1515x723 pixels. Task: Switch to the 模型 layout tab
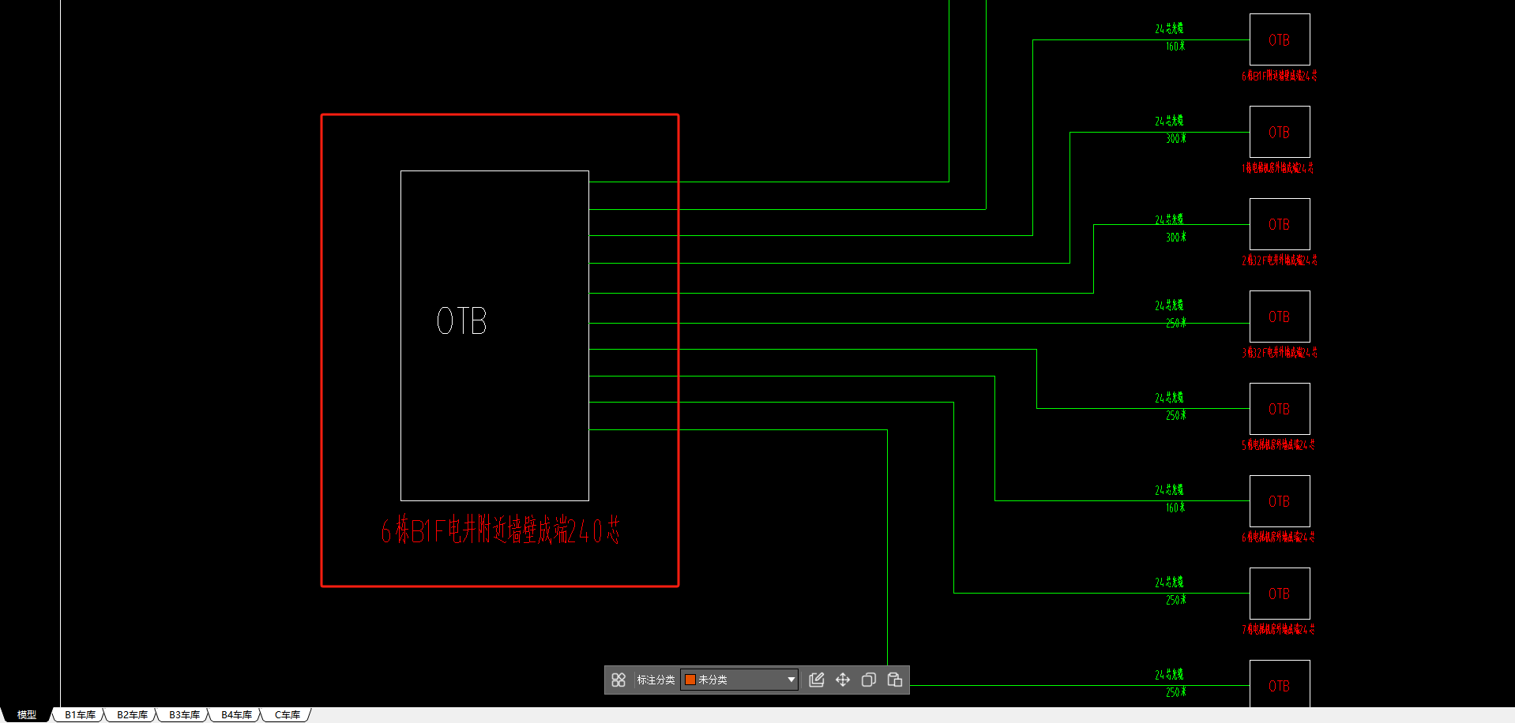click(x=27, y=715)
